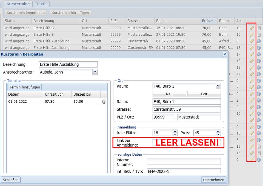The height and width of the screenshot is (186, 263).
Task: Apply changes with the Übernehmen button
Action: click(214, 180)
